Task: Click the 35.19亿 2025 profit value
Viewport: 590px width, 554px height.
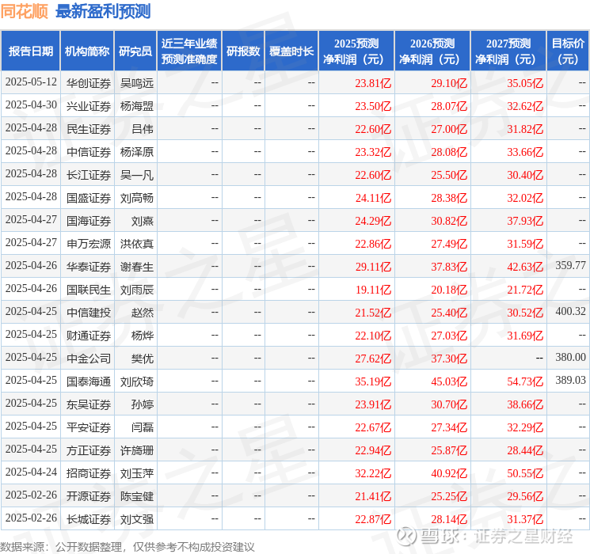Action: pyautogui.click(x=373, y=381)
